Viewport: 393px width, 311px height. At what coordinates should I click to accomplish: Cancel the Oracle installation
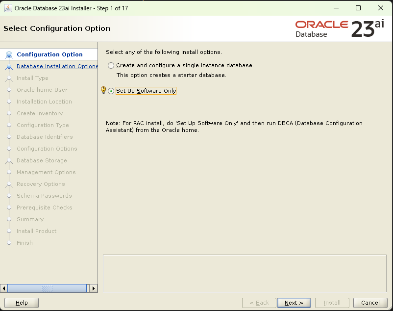(x=370, y=303)
